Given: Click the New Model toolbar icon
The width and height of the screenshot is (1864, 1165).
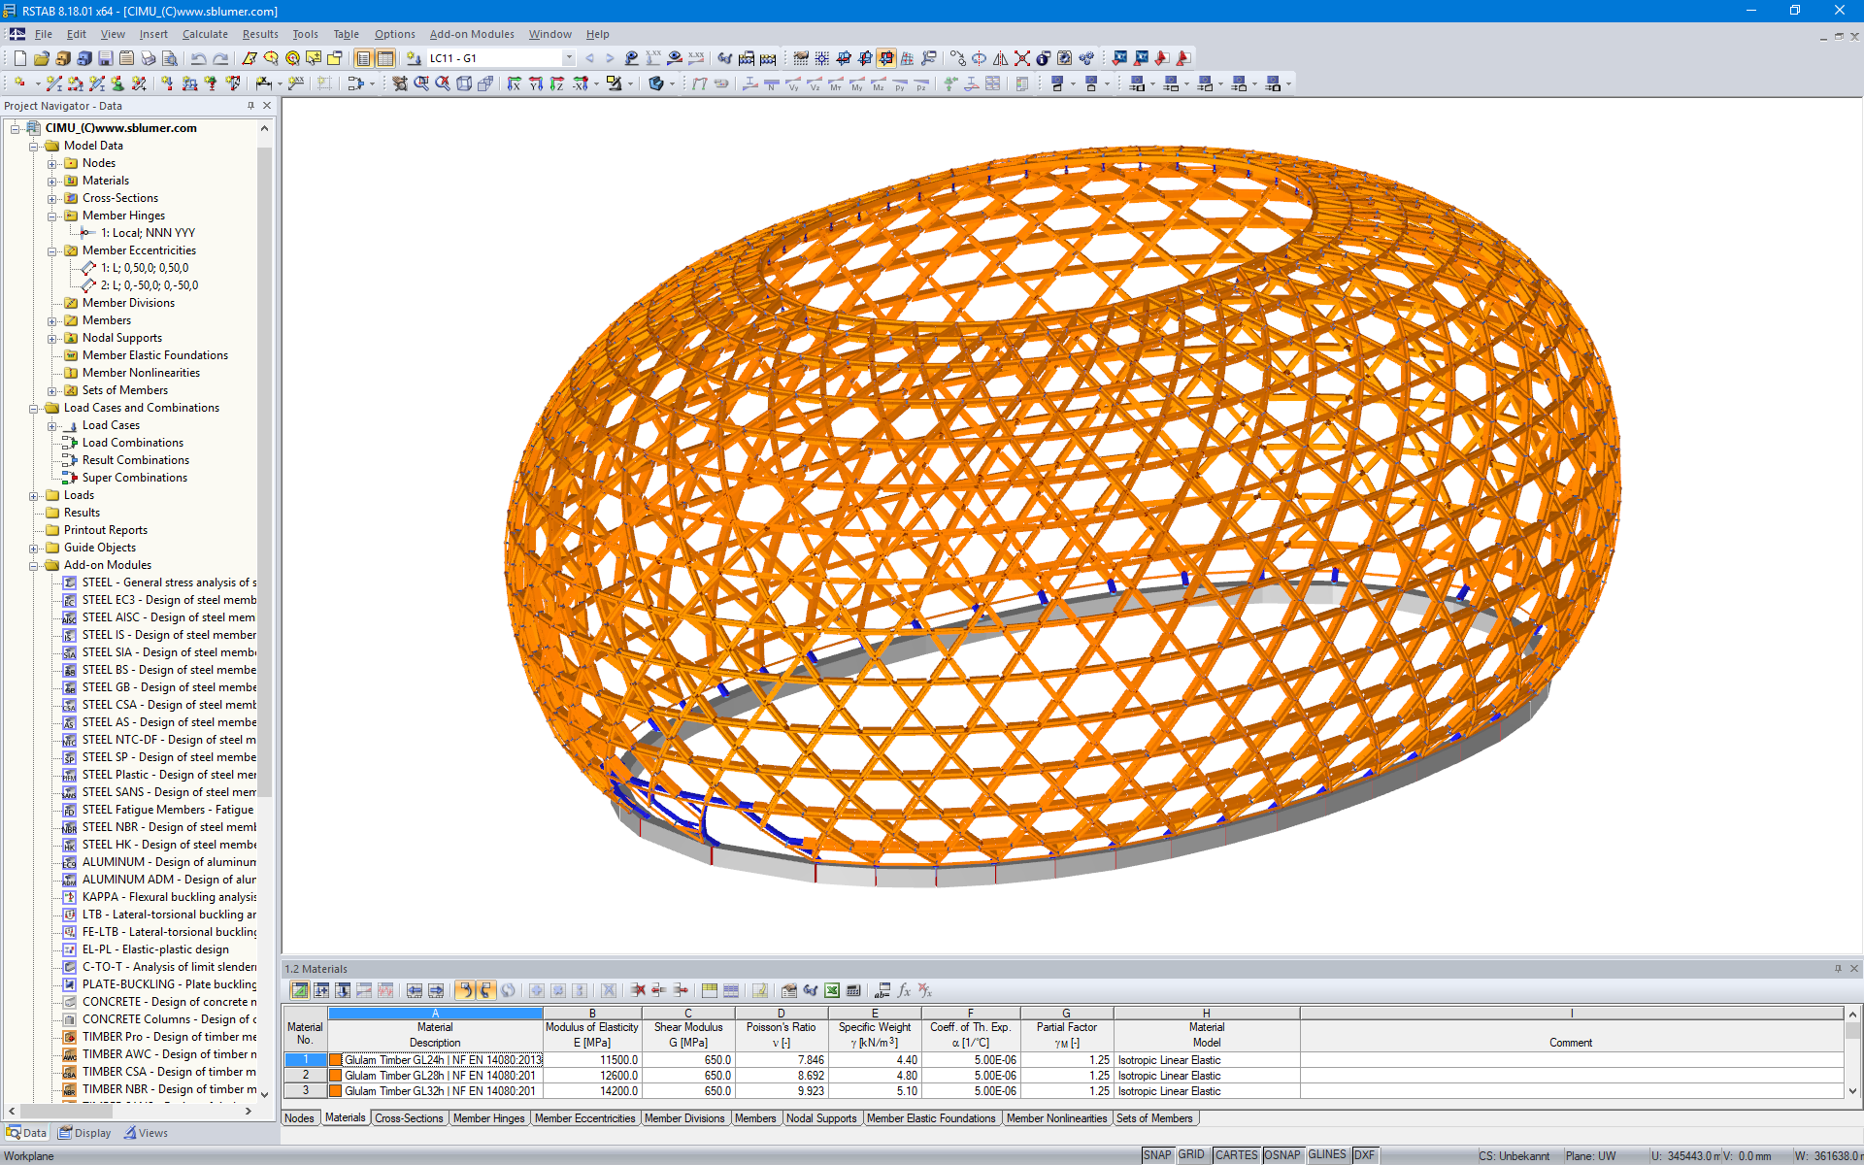Looking at the screenshot, I should coord(19,58).
